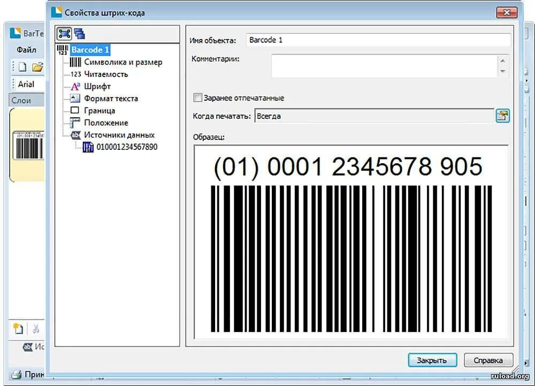
Task: Open the Шрифт section
Action: pyautogui.click(x=97, y=86)
